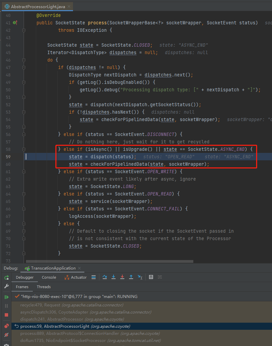Force step into with red down arrow
Viewport: 272px width, 346px height.
point(122,277)
